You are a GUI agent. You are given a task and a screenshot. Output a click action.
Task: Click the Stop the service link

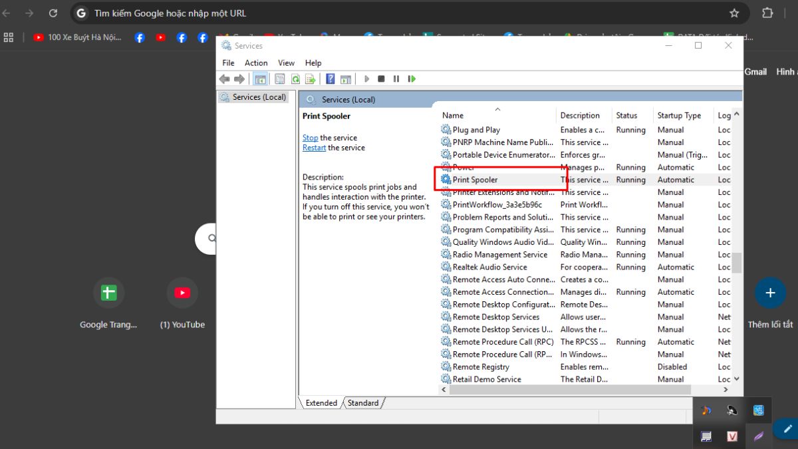point(310,138)
